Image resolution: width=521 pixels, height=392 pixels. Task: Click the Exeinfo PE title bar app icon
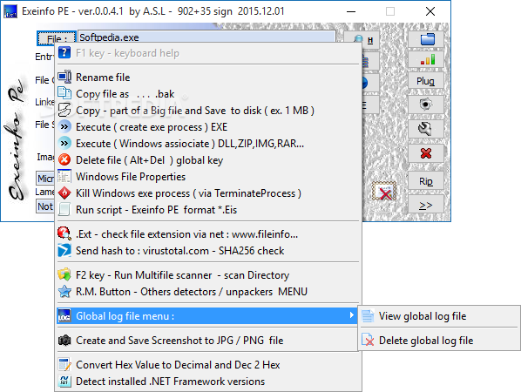click(x=10, y=11)
